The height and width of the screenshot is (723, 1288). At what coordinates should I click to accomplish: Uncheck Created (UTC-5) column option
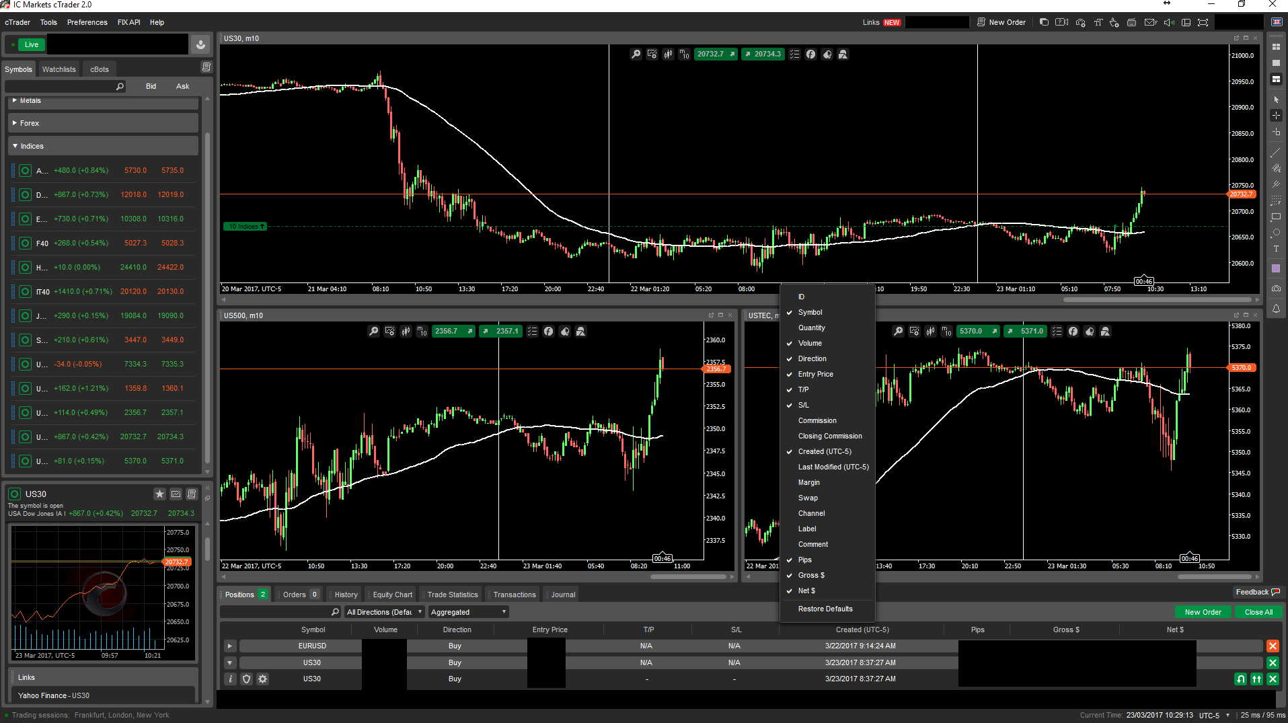tap(827, 452)
